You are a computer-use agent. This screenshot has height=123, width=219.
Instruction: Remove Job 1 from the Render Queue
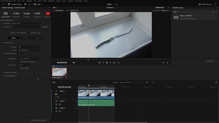pyautogui.click(x=216, y=12)
